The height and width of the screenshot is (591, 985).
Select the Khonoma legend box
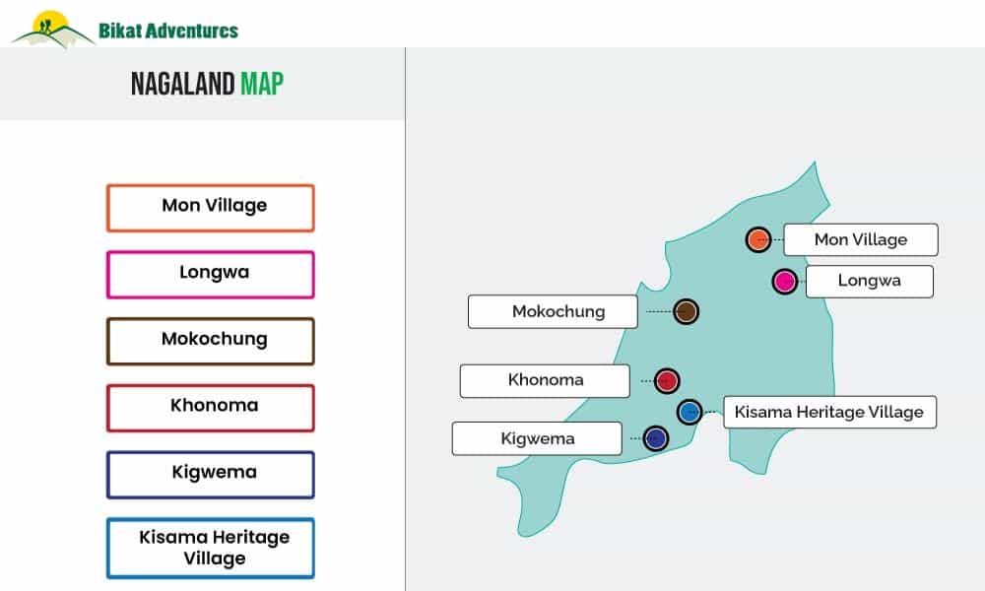click(x=211, y=408)
